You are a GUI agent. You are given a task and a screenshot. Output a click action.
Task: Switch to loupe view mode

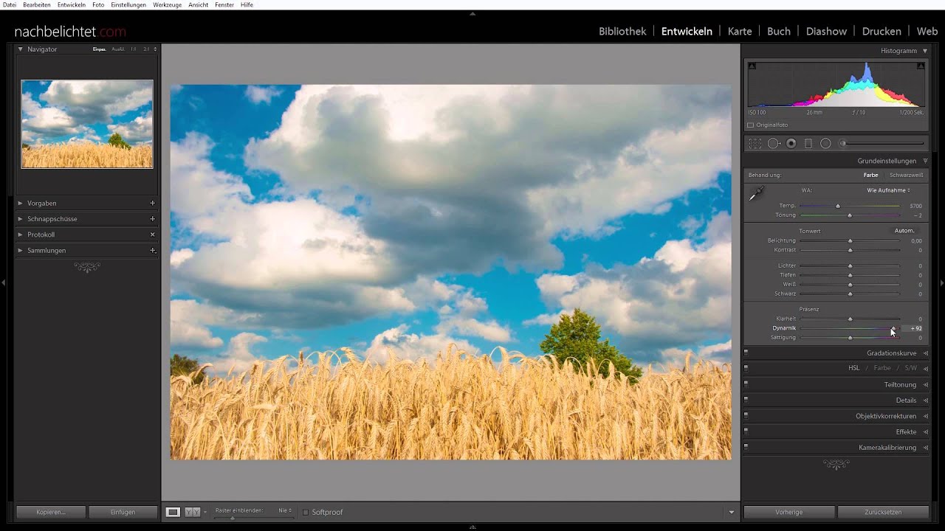click(173, 512)
